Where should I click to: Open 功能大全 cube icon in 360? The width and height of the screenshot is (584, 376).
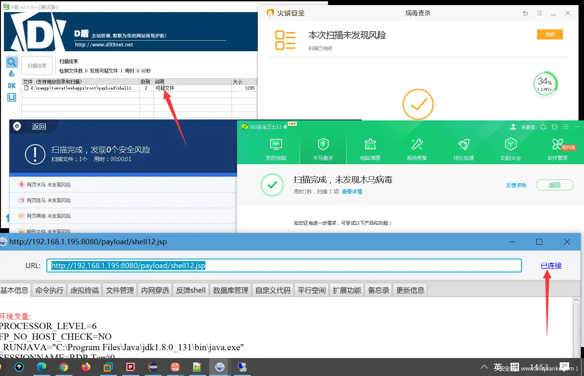(x=510, y=149)
